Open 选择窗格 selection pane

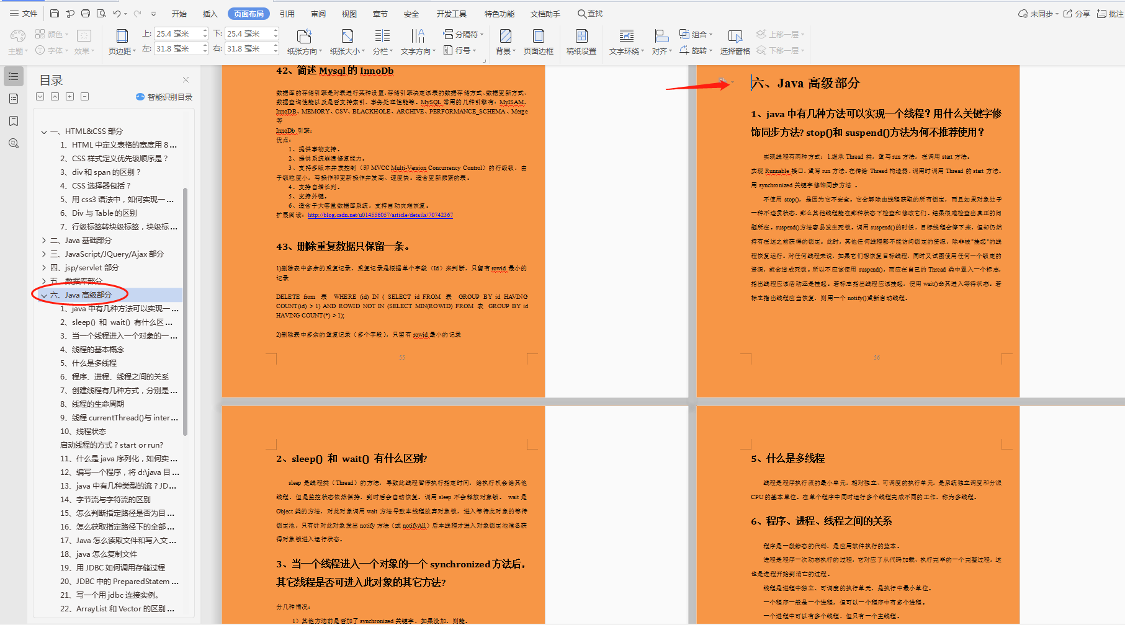point(735,42)
